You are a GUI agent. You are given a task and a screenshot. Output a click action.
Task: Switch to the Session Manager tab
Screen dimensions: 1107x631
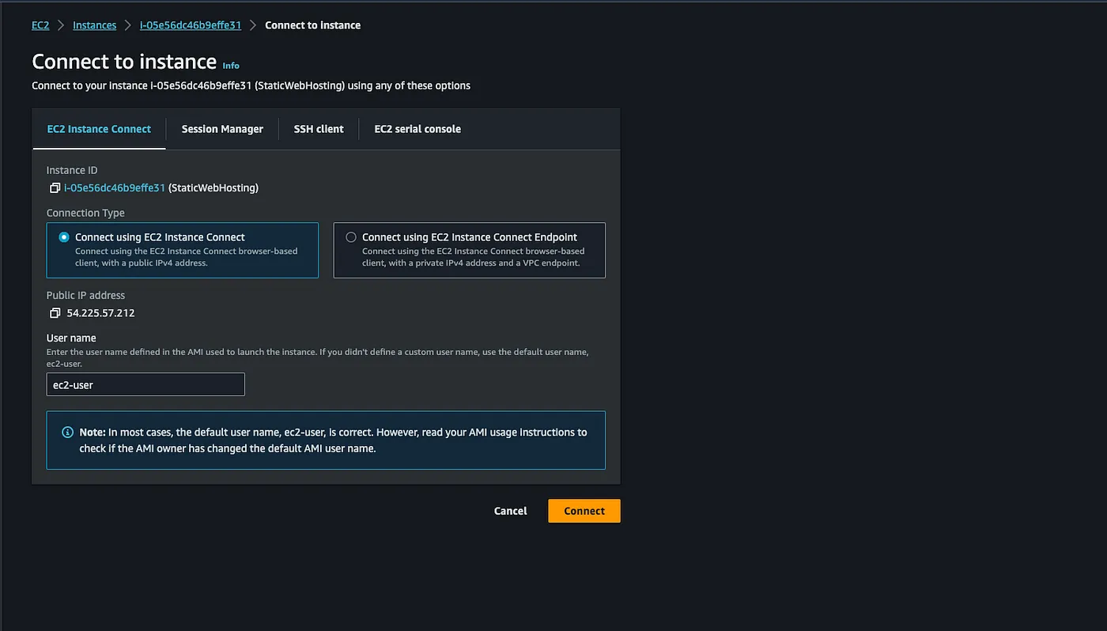222,129
